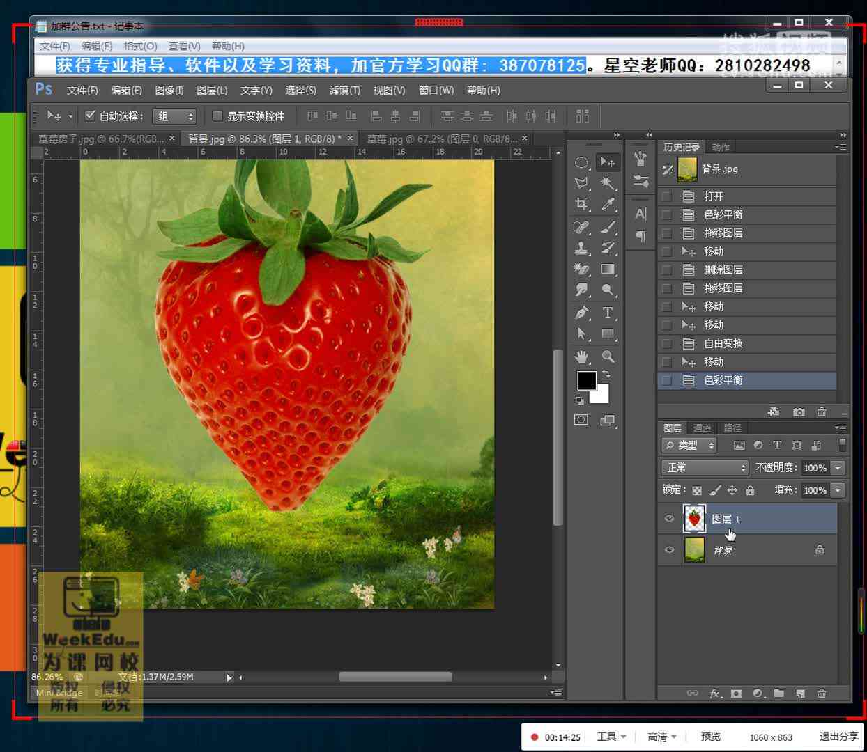Image resolution: width=867 pixels, height=752 pixels.
Task: Open History panel flyout menu
Action: [x=841, y=147]
